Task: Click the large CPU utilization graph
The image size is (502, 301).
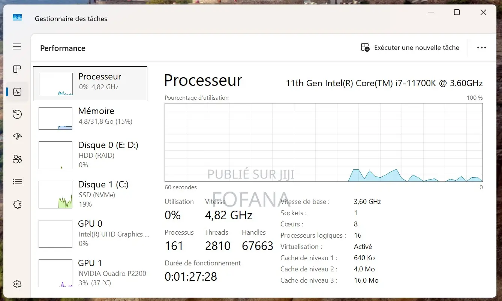Action: pos(324,142)
